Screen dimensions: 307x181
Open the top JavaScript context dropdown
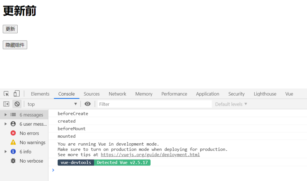(52, 104)
